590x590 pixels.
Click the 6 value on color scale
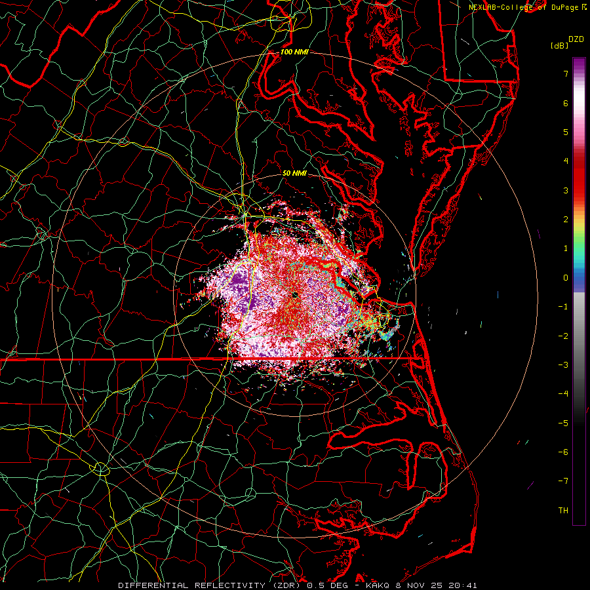566,103
